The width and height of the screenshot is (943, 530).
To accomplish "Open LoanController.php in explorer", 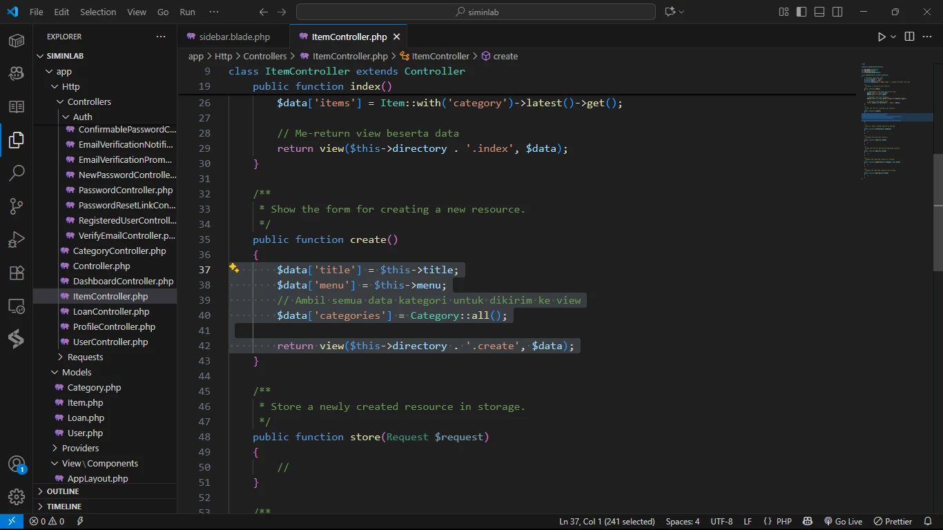I will 110,311.
